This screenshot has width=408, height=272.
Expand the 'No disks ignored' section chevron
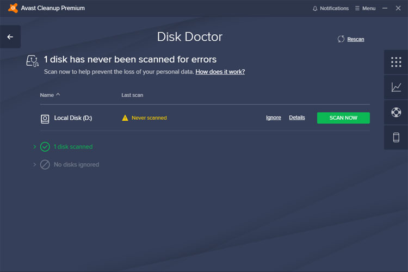(35, 164)
